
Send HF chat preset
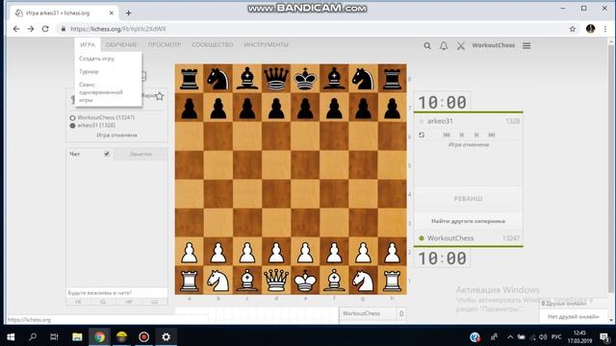tap(129, 302)
